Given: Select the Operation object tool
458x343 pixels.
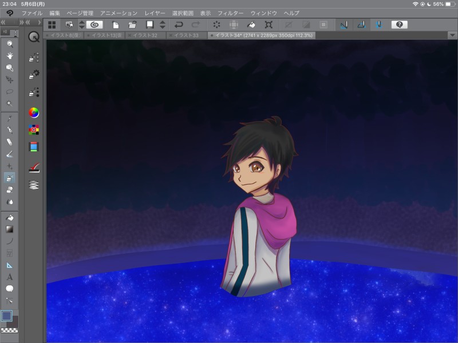Looking at the screenshot, I should [x=10, y=67].
